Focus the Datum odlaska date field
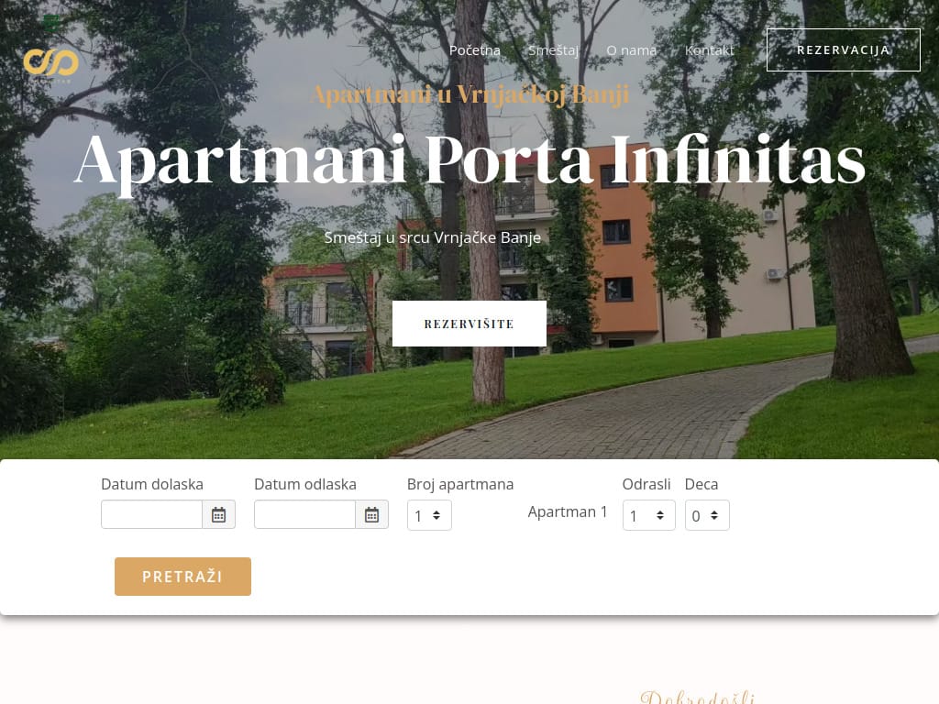Screen dimensions: 939x704 (x=304, y=515)
